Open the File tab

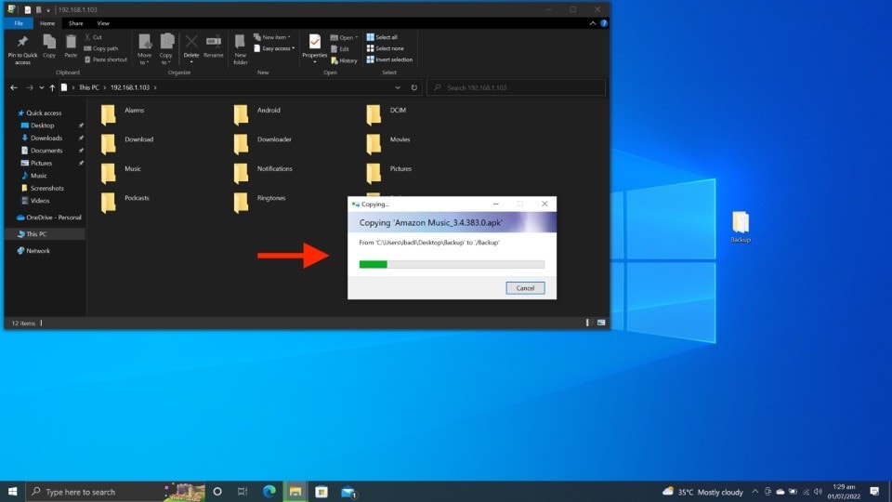[x=19, y=23]
